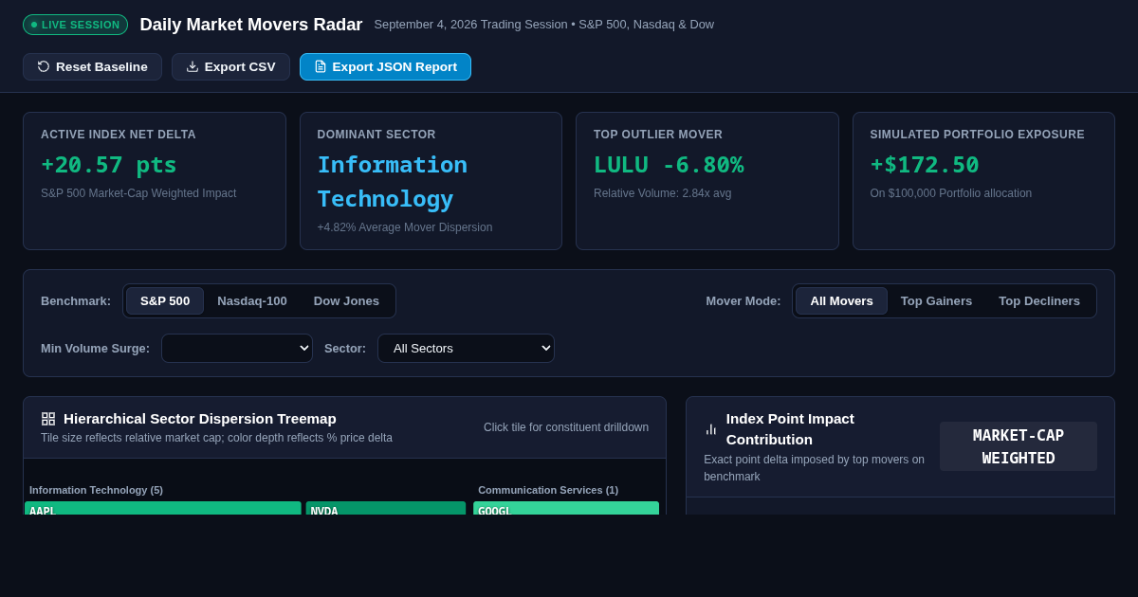Click the bar chart icon beside Index Point Impact
This screenshot has height=597, width=1138.
[x=711, y=429]
